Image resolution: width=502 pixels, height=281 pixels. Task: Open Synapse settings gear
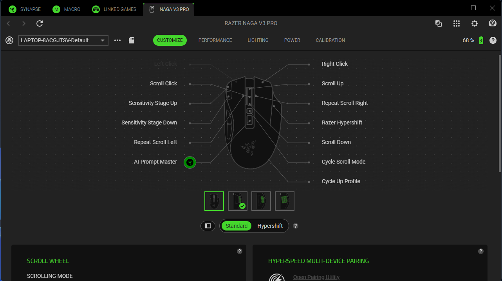(475, 23)
